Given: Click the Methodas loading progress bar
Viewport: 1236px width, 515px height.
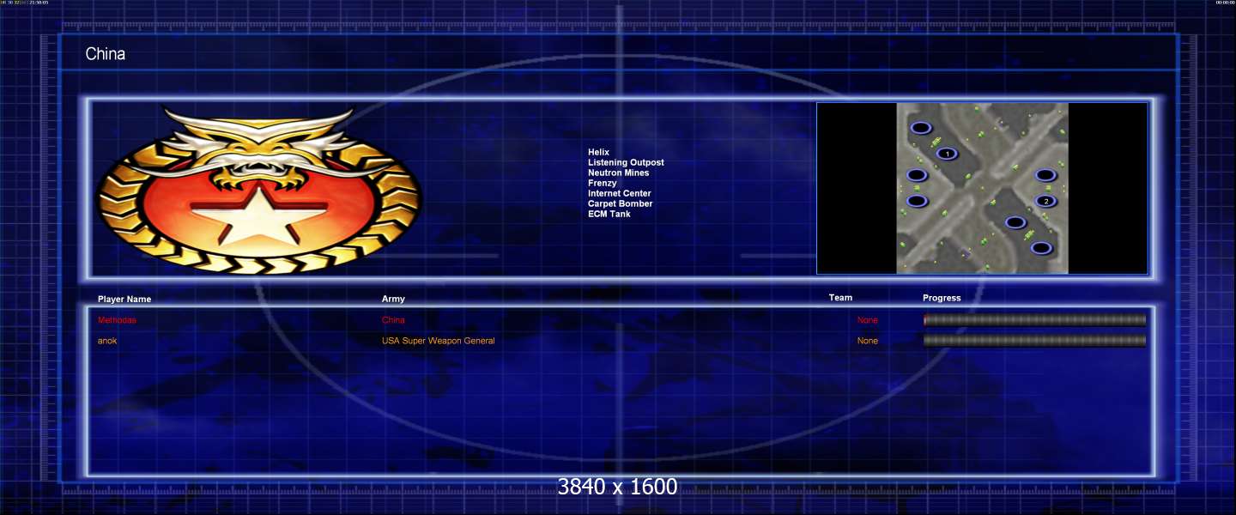Looking at the screenshot, I should point(1035,320).
